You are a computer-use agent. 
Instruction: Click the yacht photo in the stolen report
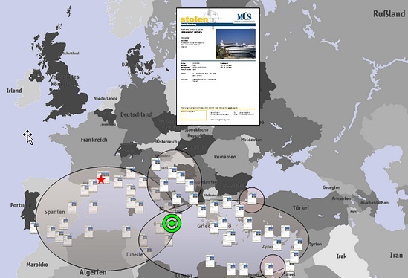click(236, 44)
